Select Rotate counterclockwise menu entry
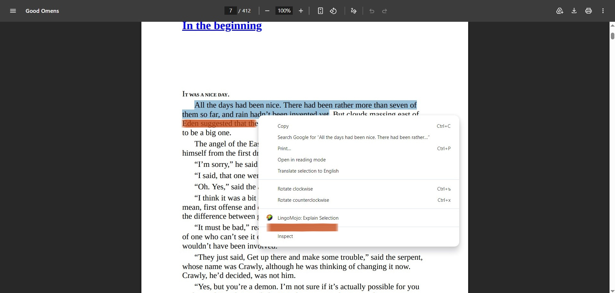This screenshot has width=615, height=293. (x=359, y=200)
